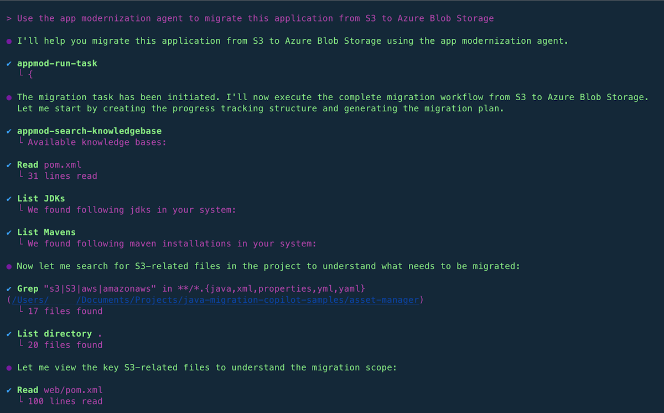Click the checkmark next to appmod-search-knowledgebase

tap(9, 131)
